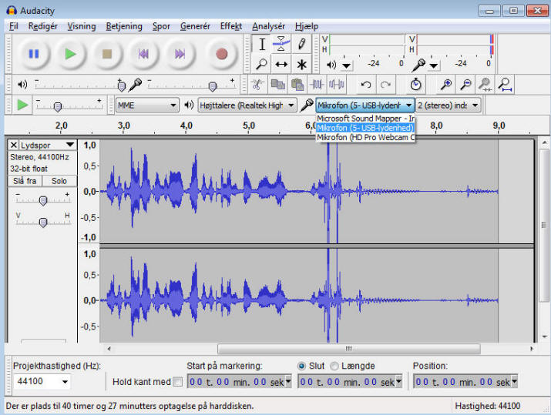Start recording with the red Record button

coord(221,54)
